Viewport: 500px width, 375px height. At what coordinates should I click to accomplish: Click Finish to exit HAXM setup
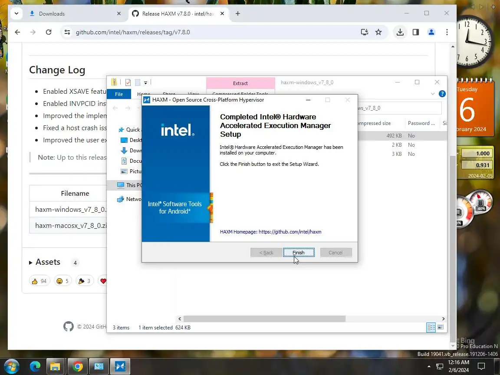[299, 253]
